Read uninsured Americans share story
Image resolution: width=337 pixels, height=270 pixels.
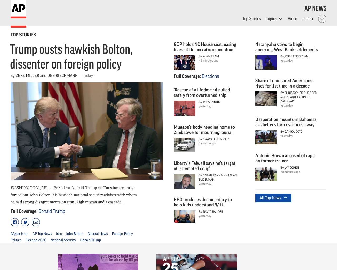coord(284,83)
